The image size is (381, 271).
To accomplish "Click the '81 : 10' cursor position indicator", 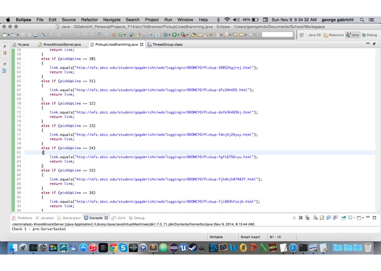I will (275, 237).
